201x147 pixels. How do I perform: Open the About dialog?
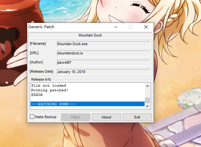pos(106,117)
